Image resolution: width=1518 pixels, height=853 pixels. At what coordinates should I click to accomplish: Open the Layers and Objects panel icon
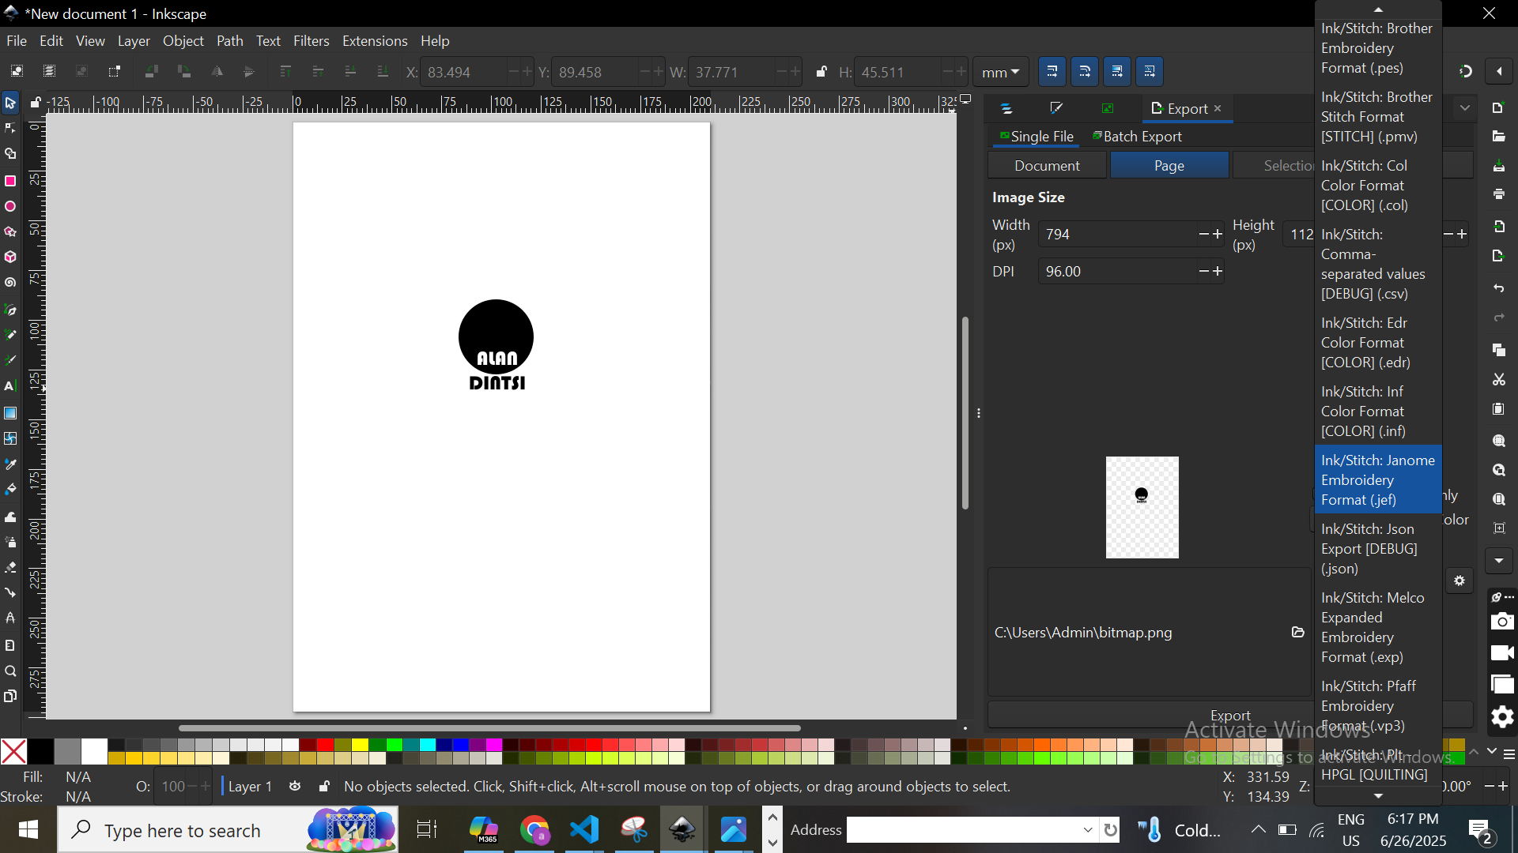[1006, 108]
